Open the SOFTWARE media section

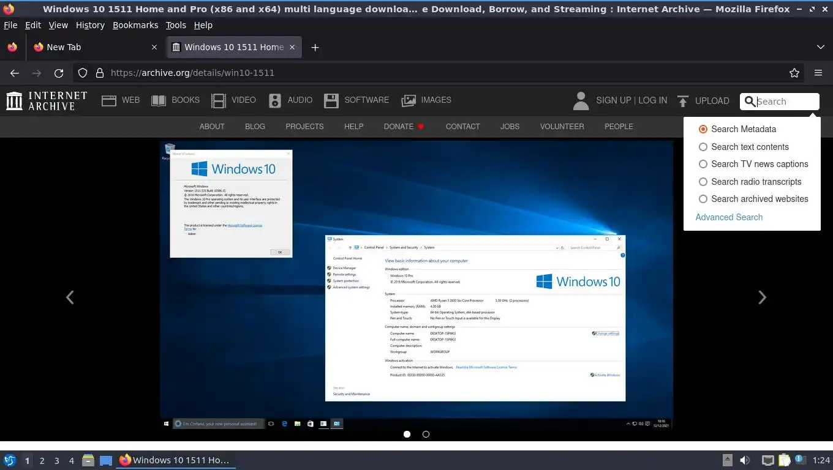pos(356,100)
